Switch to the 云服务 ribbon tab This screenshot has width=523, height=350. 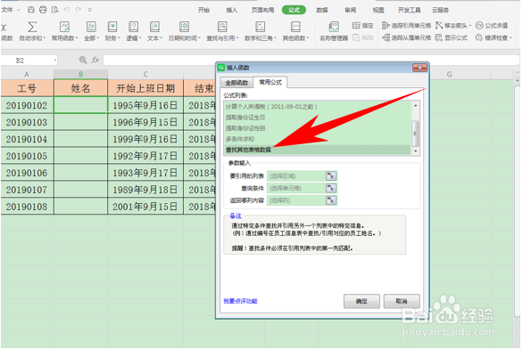point(440,10)
